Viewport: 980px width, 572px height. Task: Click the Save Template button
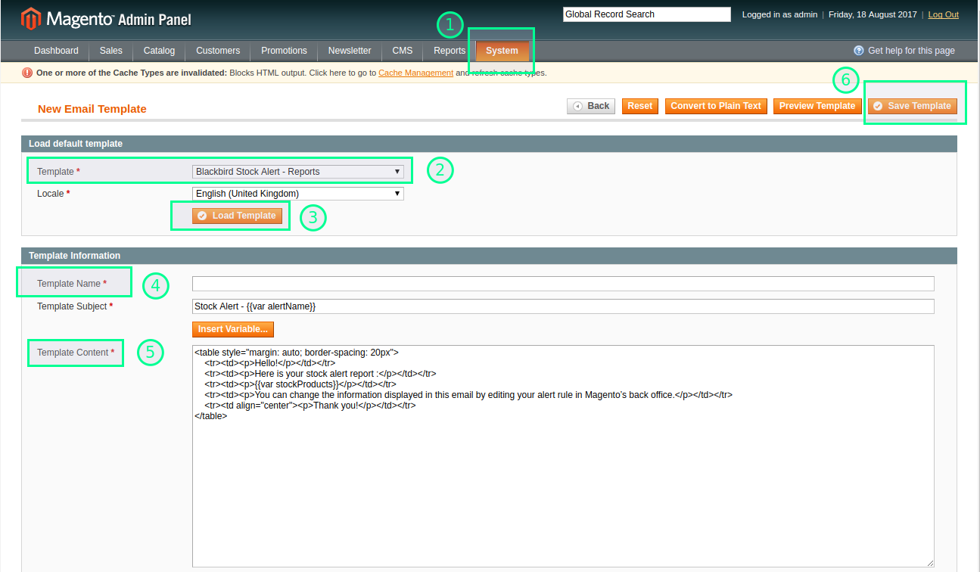(x=913, y=106)
